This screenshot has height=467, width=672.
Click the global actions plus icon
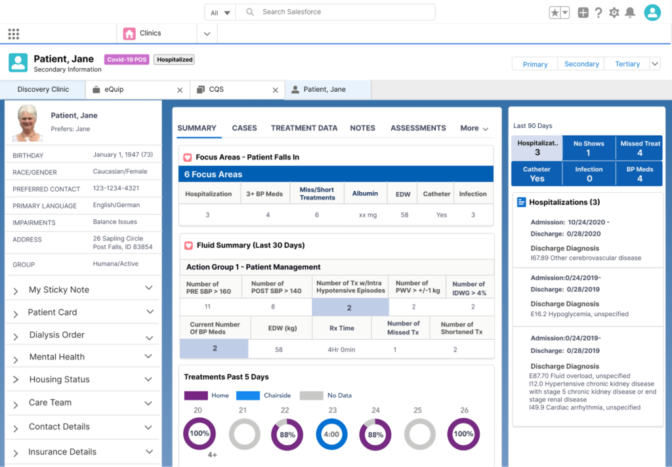(x=583, y=12)
